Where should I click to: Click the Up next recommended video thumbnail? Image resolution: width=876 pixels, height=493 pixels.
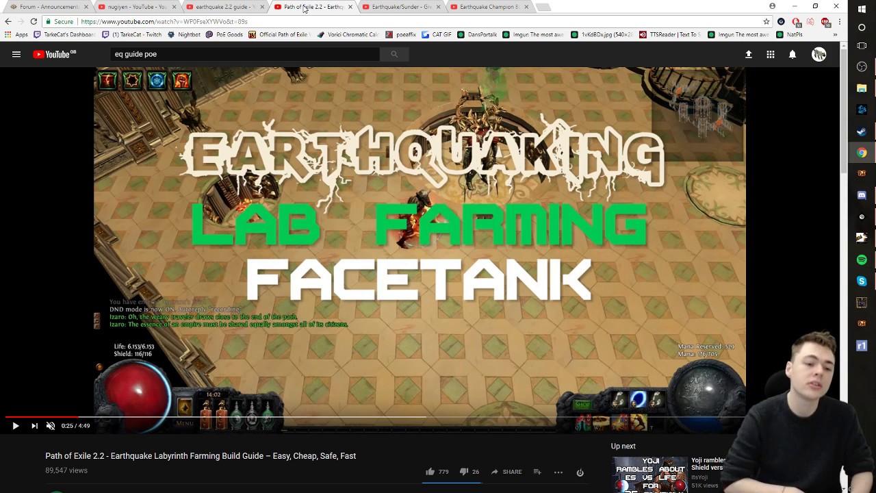pyautogui.click(x=649, y=474)
